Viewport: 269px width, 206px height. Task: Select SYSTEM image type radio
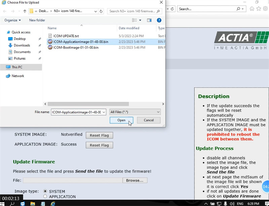(x=45, y=191)
